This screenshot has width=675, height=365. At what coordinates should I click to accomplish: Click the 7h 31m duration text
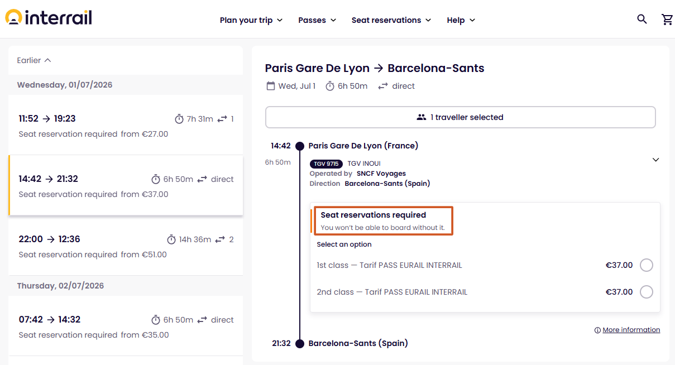(200, 119)
